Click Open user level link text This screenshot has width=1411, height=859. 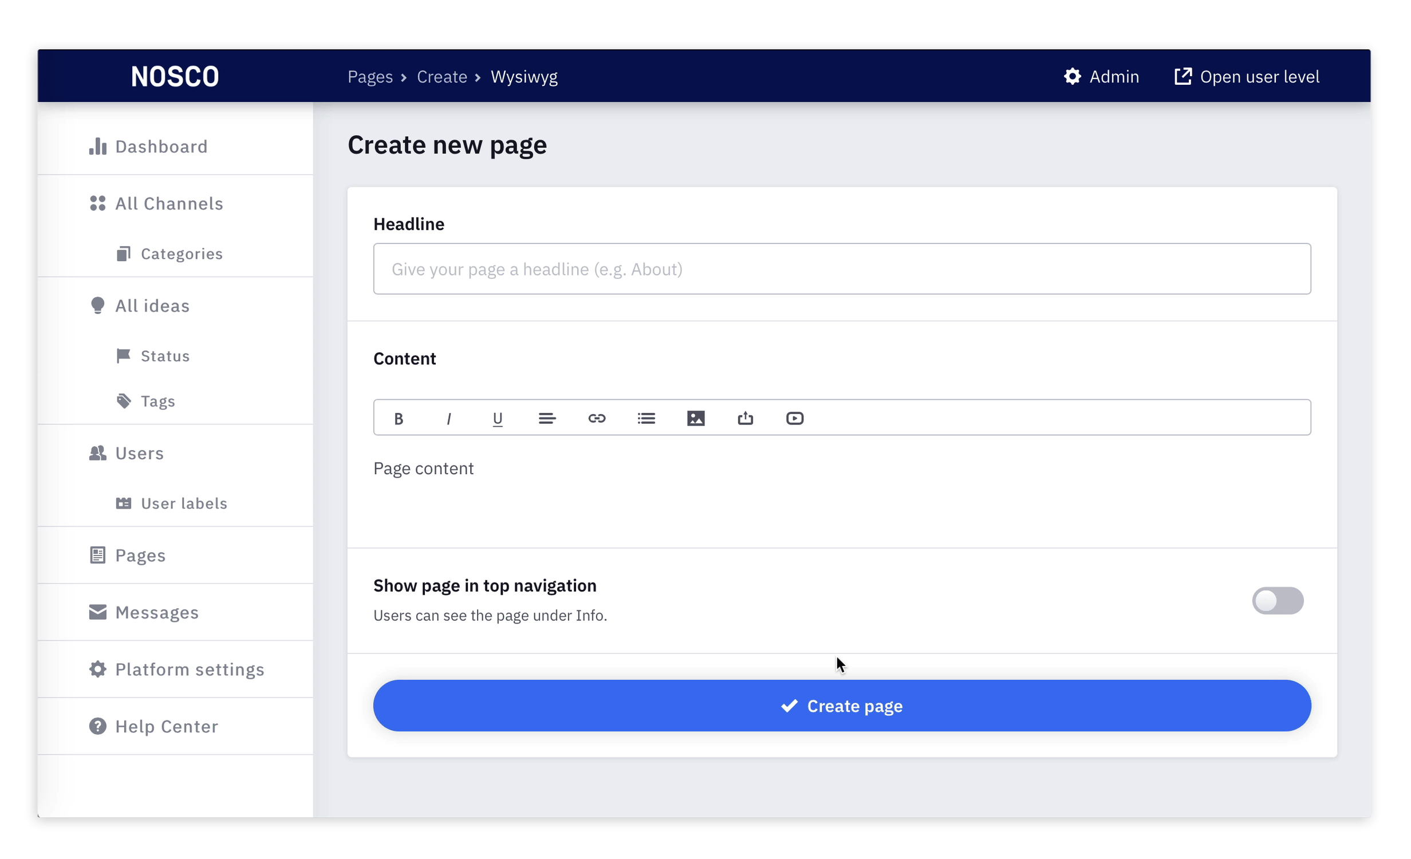coord(1259,76)
